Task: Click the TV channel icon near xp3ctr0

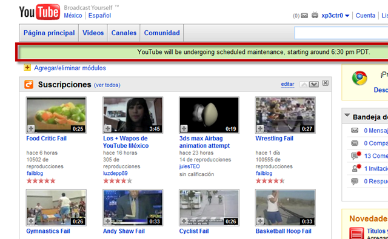Action: (315, 15)
